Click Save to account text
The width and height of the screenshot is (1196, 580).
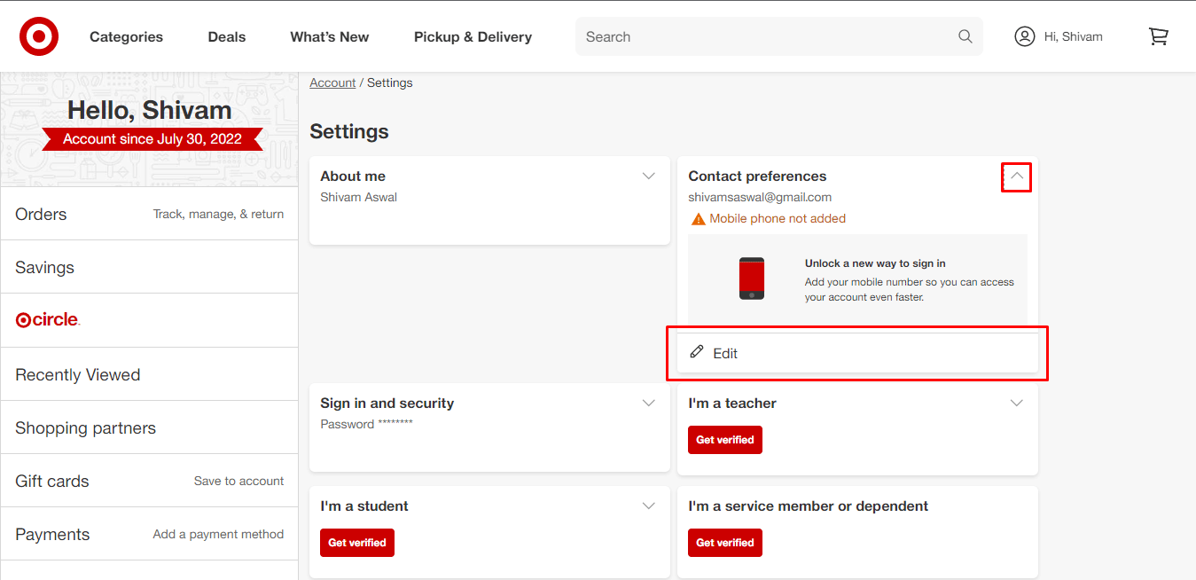pos(239,481)
